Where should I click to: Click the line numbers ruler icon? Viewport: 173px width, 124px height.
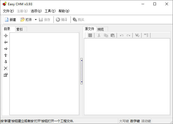146,35
